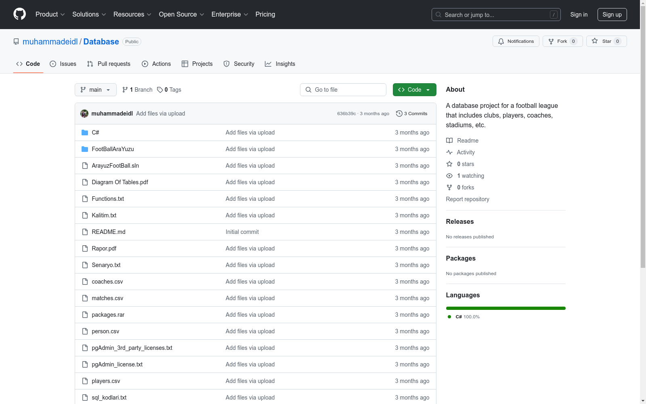Open the green Code dropdown
The width and height of the screenshot is (646, 404).
(415, 90)
